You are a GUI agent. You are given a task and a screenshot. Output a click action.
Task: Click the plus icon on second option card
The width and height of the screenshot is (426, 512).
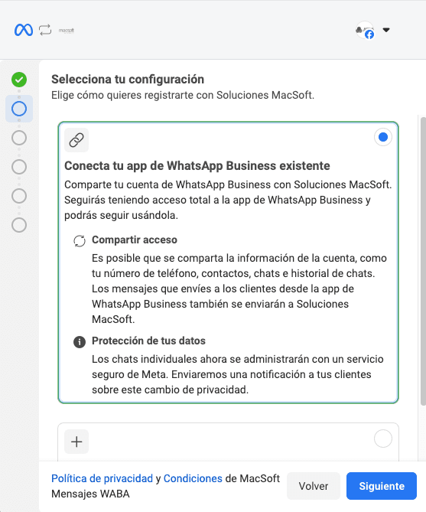[x=76, y=442]
